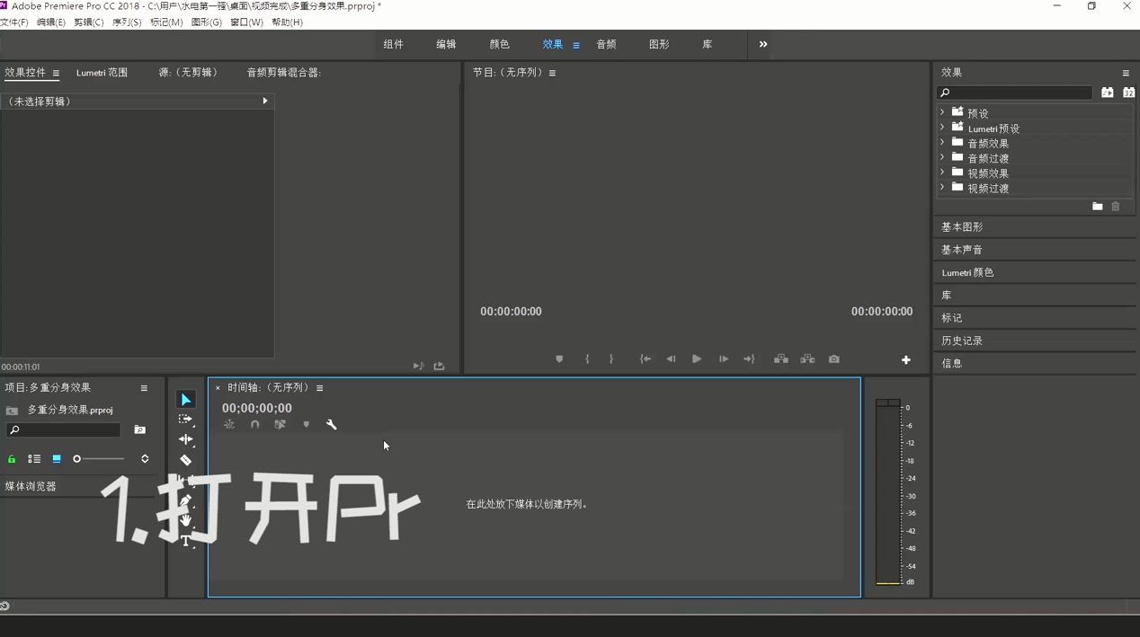Click find folder icon beside project search
The height and width of the screenshot is (637, 1140).
(139, 430)
